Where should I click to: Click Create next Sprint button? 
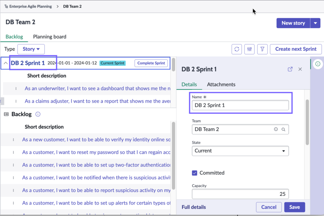(x=296, y=49)
